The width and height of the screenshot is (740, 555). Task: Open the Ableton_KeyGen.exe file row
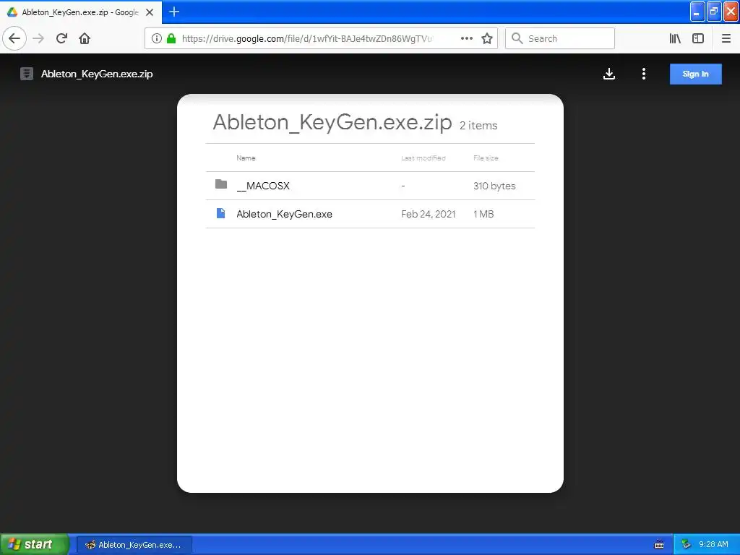pyautogui.click(x=370, y=214)
